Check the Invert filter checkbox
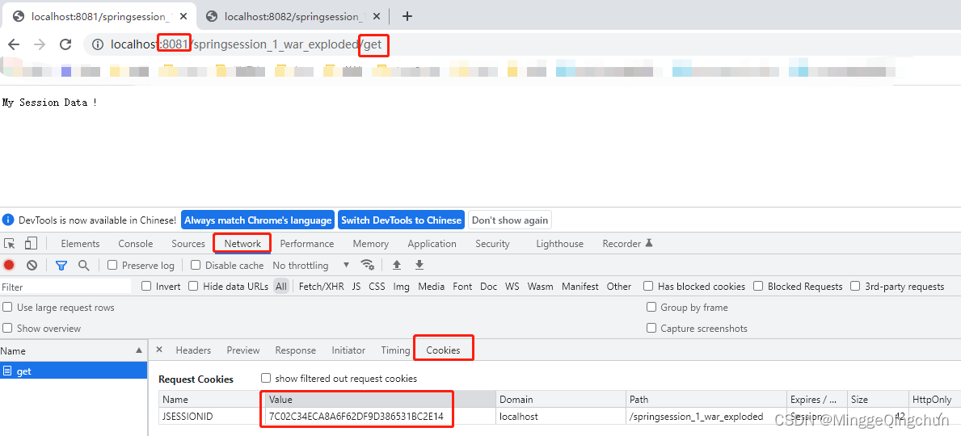This screenshot has height=436, width=961. (145, 286)
